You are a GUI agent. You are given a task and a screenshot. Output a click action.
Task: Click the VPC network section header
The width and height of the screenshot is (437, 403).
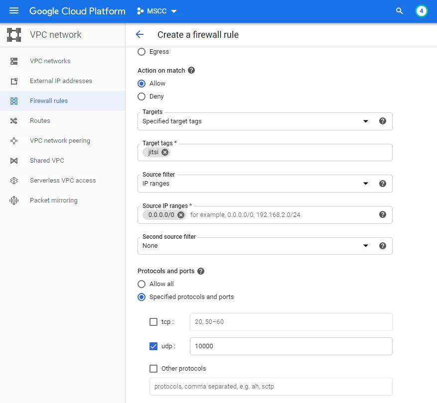pos(55,35)
